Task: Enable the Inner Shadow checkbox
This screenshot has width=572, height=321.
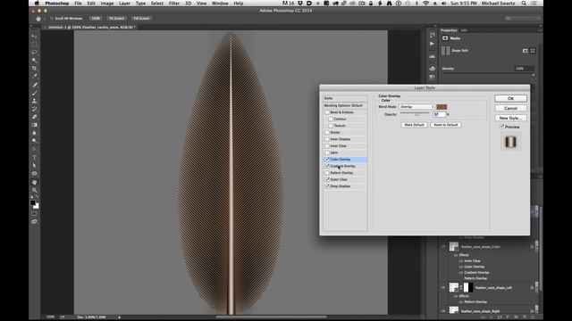Action: point(327,139)
